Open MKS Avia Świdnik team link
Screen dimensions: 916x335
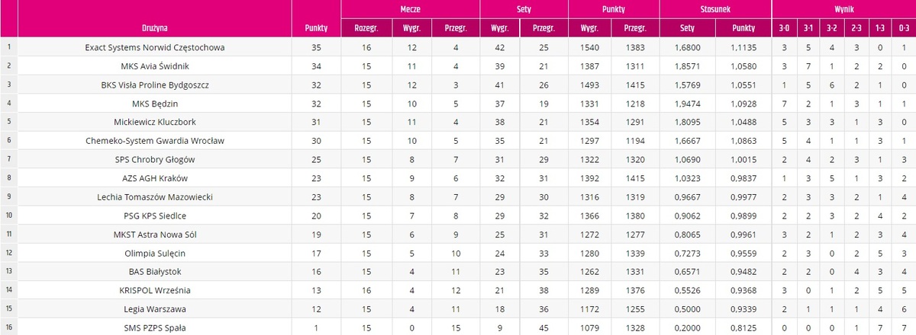point(155,65)
